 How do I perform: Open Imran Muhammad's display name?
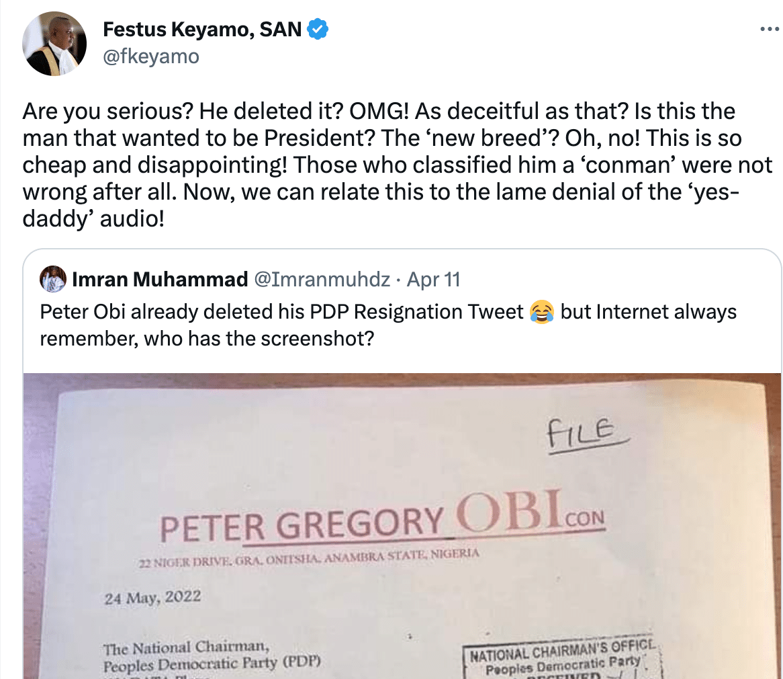coord(160,279)
